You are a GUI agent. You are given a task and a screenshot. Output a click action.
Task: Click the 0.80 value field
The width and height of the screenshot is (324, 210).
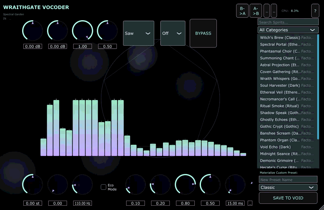pyautogui.click(x=185, y=203)
